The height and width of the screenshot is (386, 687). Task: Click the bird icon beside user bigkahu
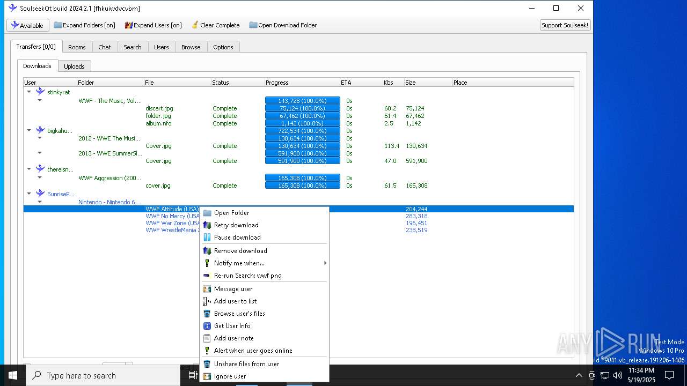[40, 130]
